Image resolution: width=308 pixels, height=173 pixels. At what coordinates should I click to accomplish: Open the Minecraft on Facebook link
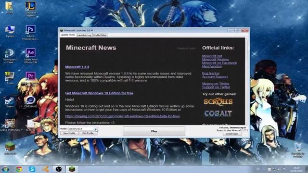(x=219, y=63)
